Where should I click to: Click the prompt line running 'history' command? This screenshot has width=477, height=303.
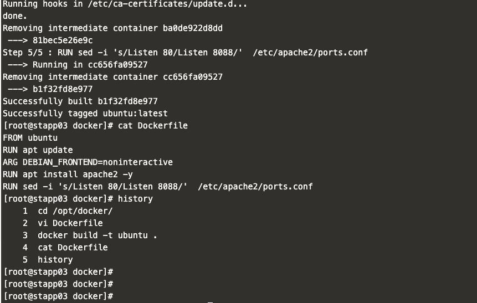78,199
